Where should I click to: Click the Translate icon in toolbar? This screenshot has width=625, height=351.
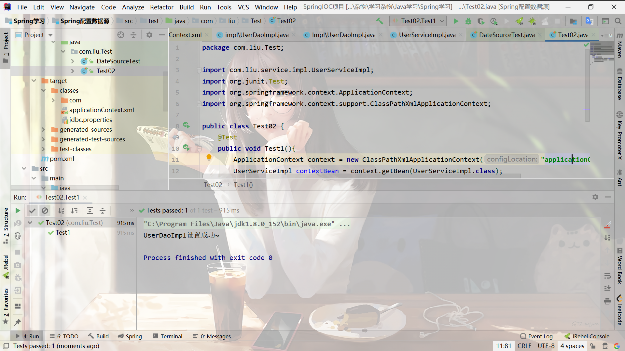[x=589, y=21]
